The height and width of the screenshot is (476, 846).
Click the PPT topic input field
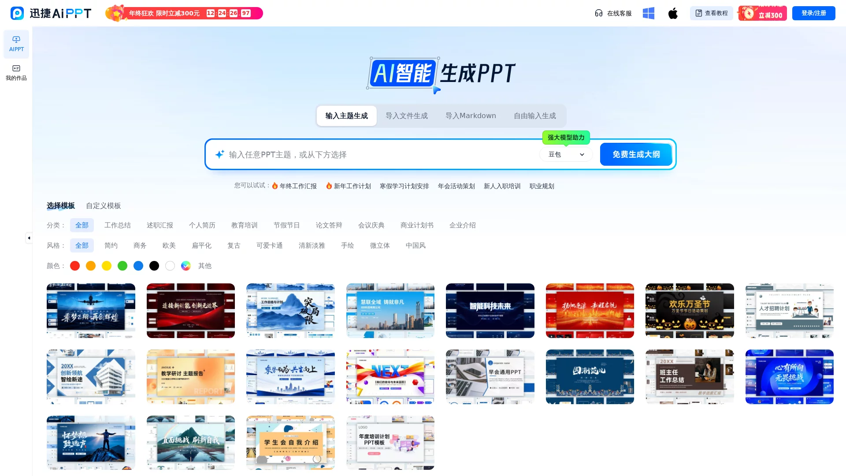point(375,154)
